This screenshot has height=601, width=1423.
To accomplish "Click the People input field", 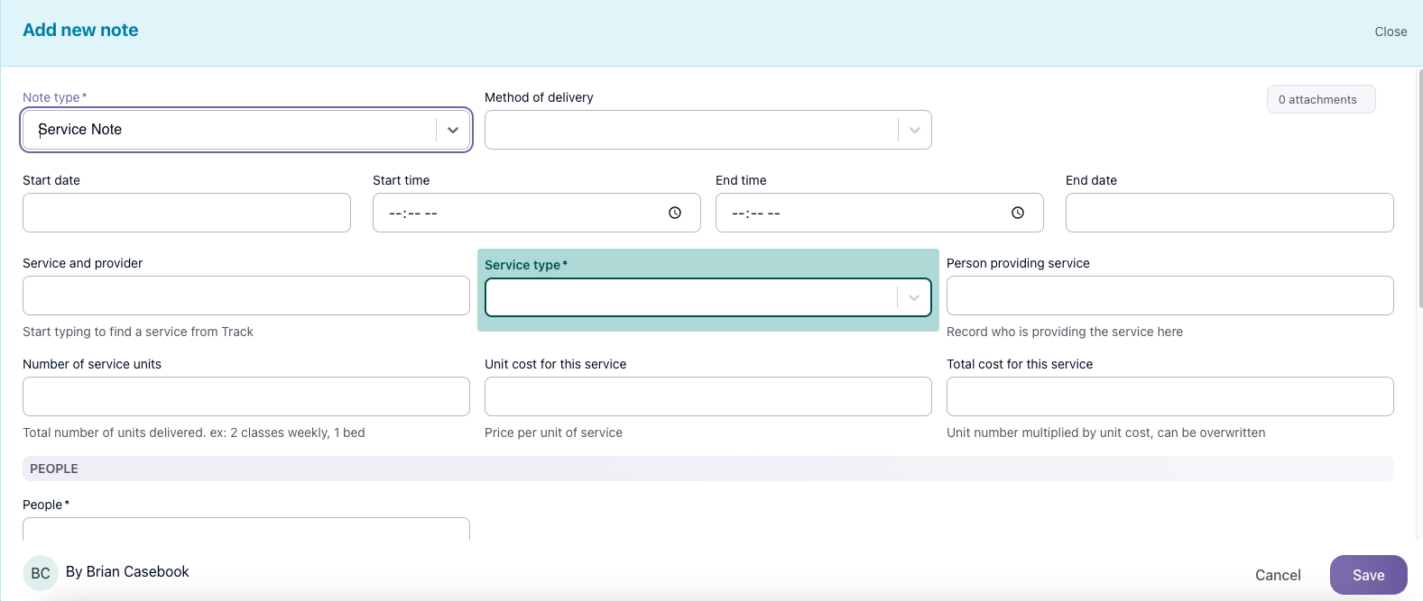I will 246,529.
